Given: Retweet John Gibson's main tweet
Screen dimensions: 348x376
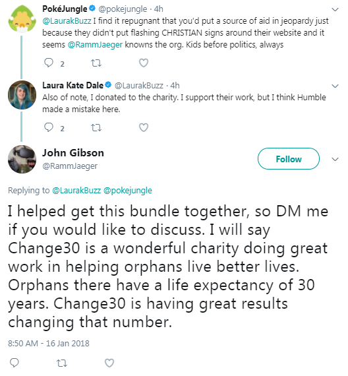Looking at the screenshot, I should pos(62,363).
